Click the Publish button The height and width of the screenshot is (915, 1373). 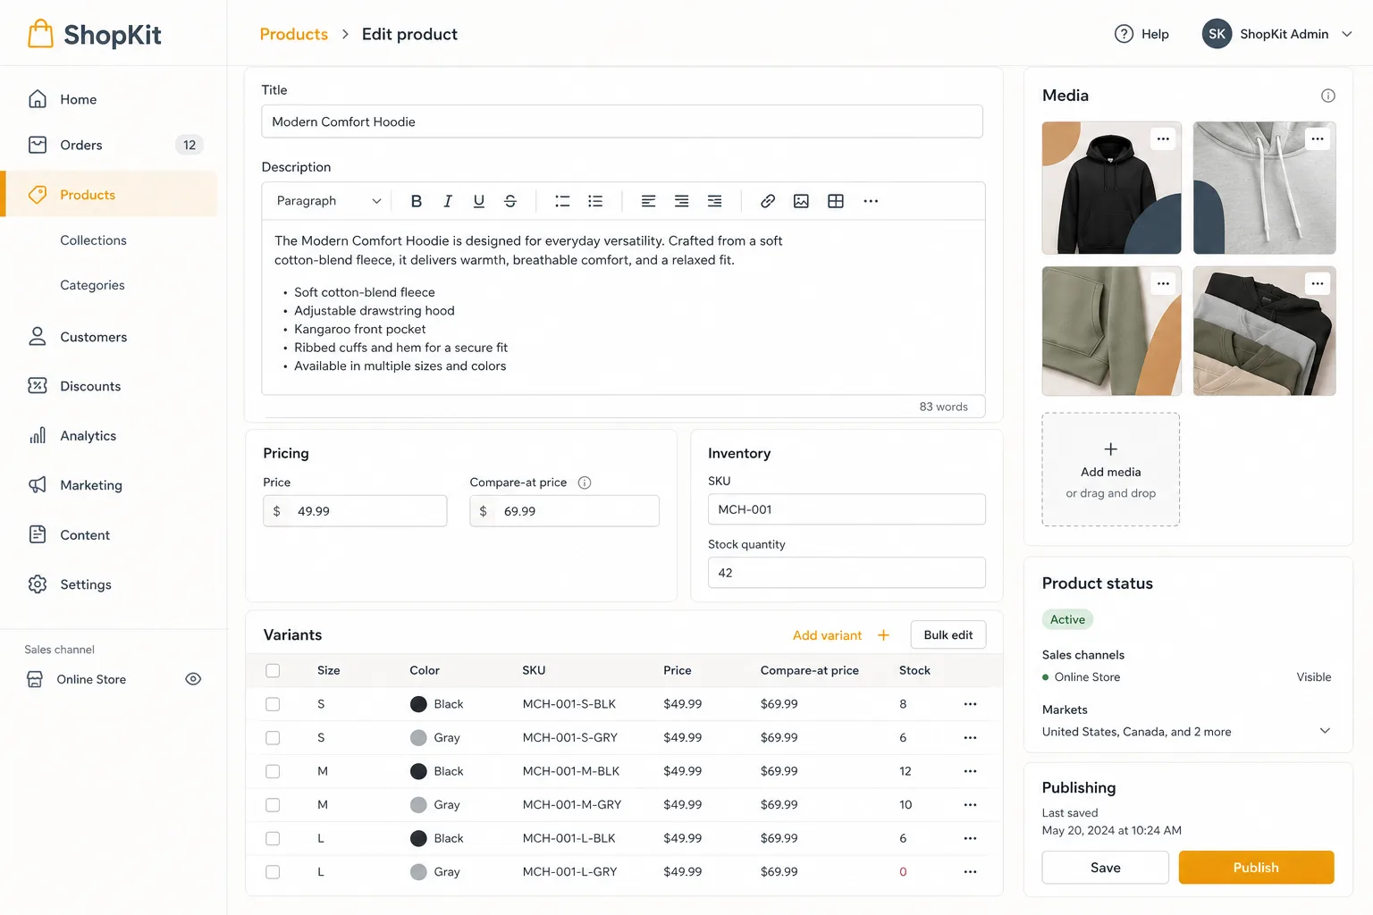(x=1256, y=868)
